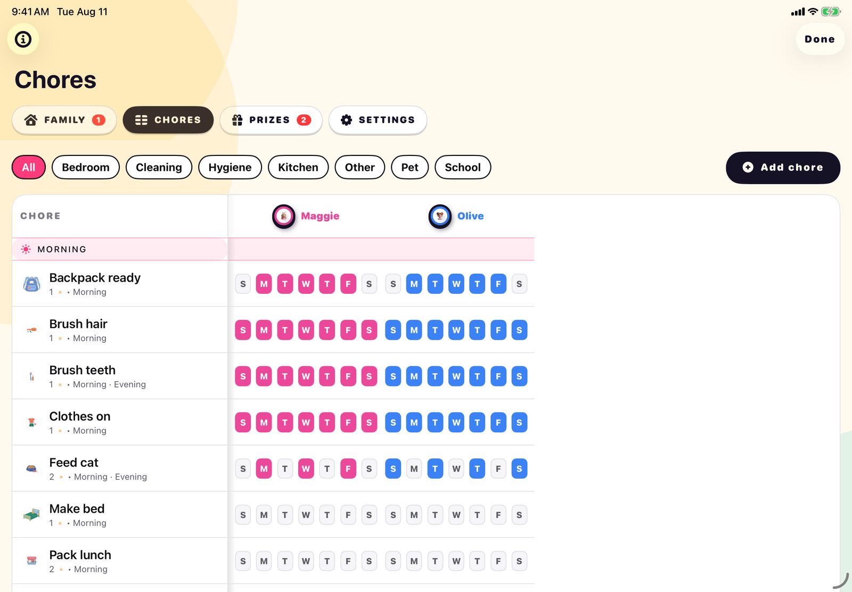Click the plus icon in Add chore
This screenshot has width=852, height=592.
(748, 167)
